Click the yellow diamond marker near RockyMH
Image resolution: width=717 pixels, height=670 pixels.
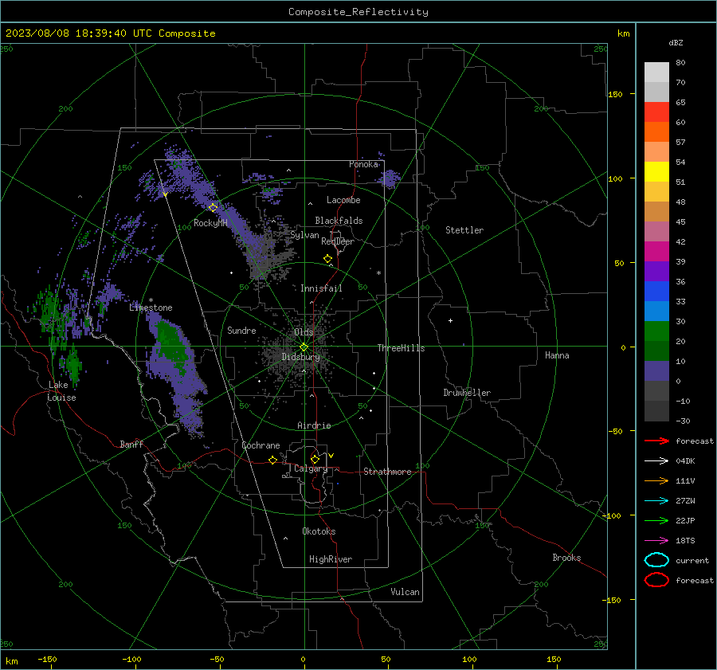[213, 208]
